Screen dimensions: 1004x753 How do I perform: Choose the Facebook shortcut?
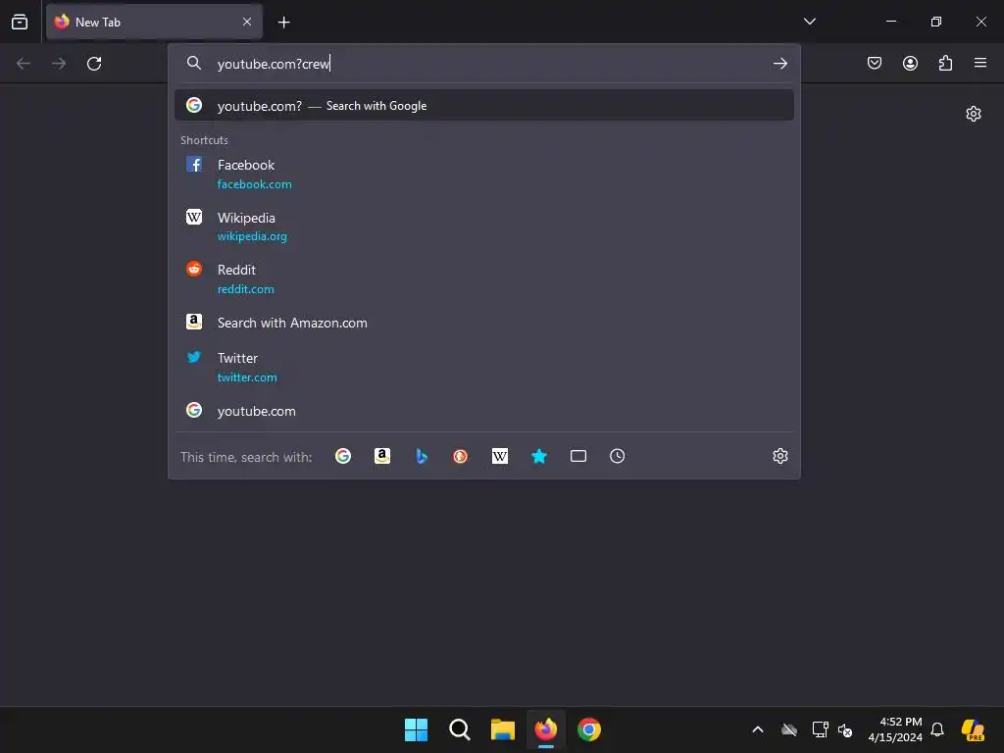(x=484, y=174)
